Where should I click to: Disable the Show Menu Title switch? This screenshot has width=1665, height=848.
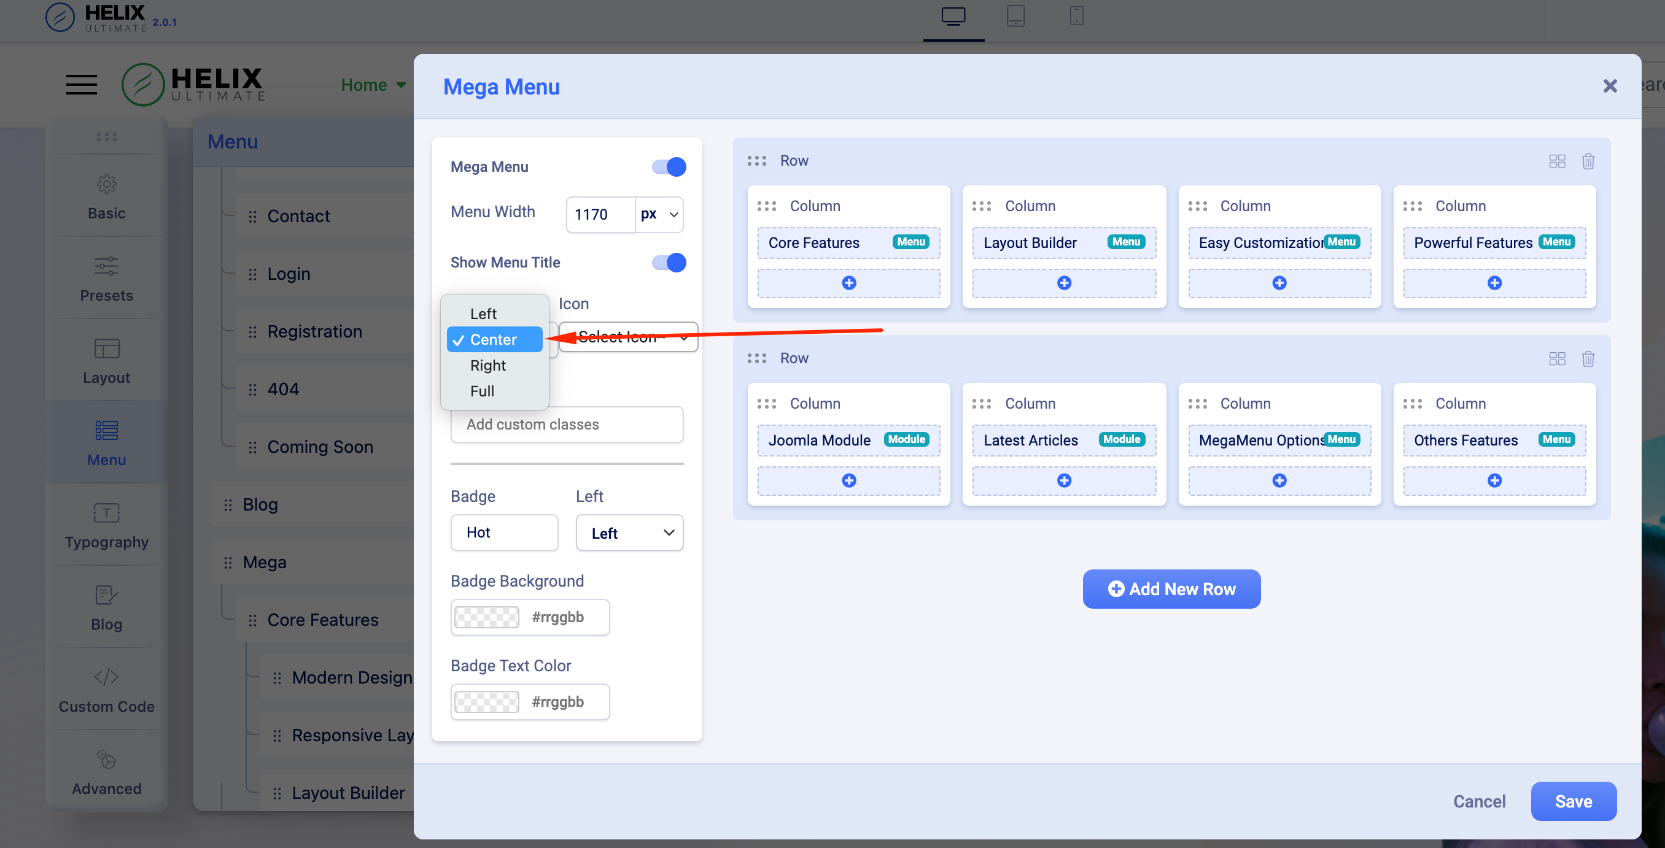click(669, 263)
